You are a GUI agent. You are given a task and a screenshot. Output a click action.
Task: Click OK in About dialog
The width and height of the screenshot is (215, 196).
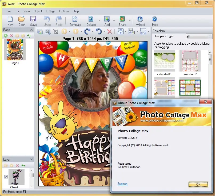tap(198, 184)
